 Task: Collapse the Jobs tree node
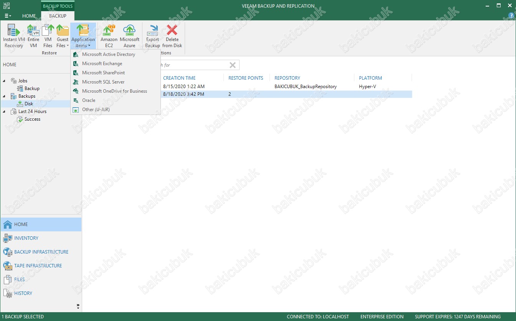[5, 81]
